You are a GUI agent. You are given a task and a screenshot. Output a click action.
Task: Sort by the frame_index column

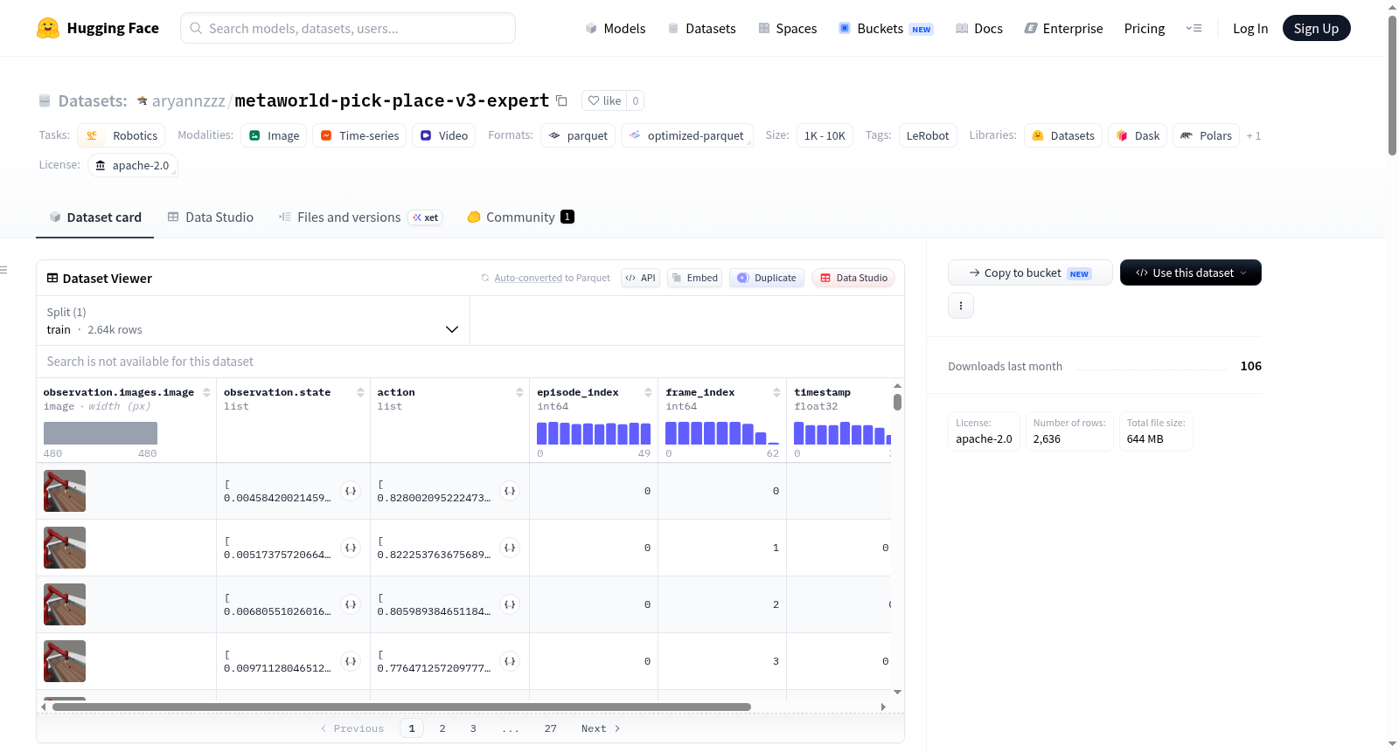[776, 392]
